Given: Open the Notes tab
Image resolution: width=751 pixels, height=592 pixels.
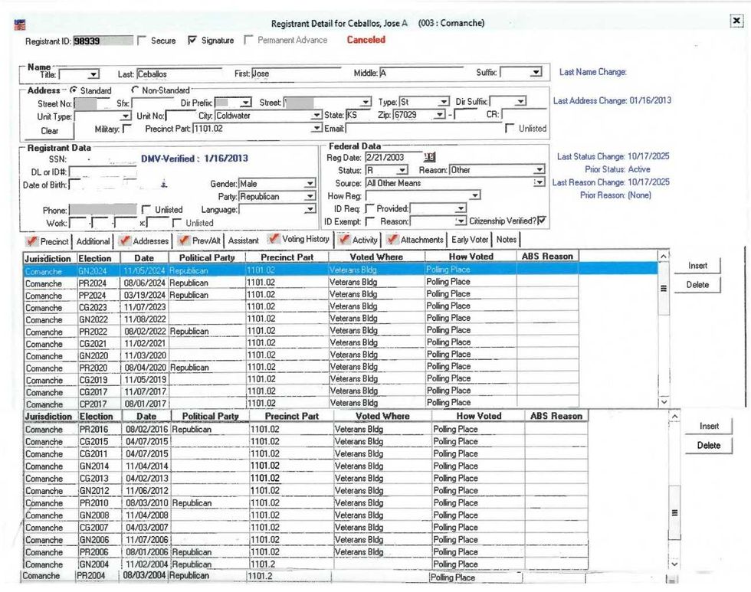Looking at the screenshot, I should (x=507, y=240).
